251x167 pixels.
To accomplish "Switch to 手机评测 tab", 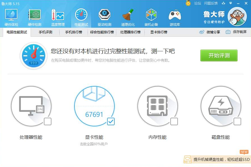I will pyautogui.click(x=46, y=32).
